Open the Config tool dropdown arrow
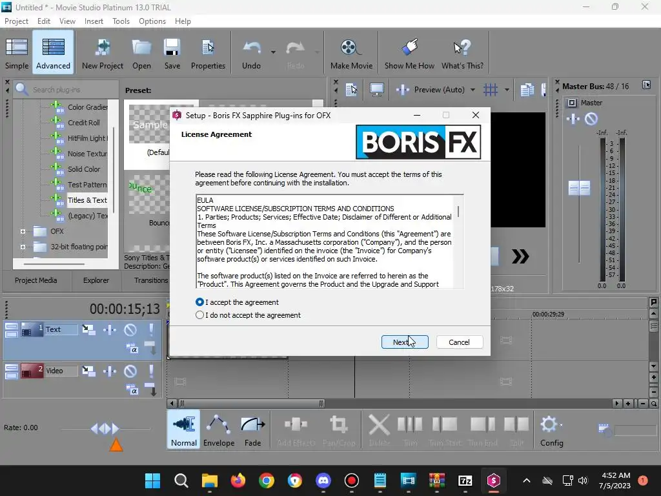Viewport: 661px width, 496px height. click(561, 425)
